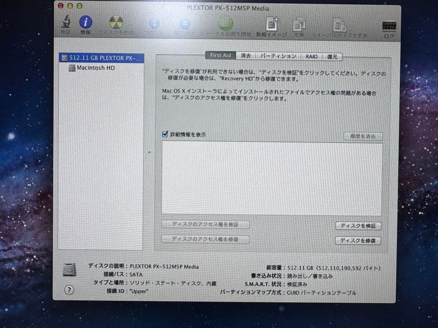Open イメージのサイズを変更 resize tool
This screenshot has height=328, width=438.
340,24
